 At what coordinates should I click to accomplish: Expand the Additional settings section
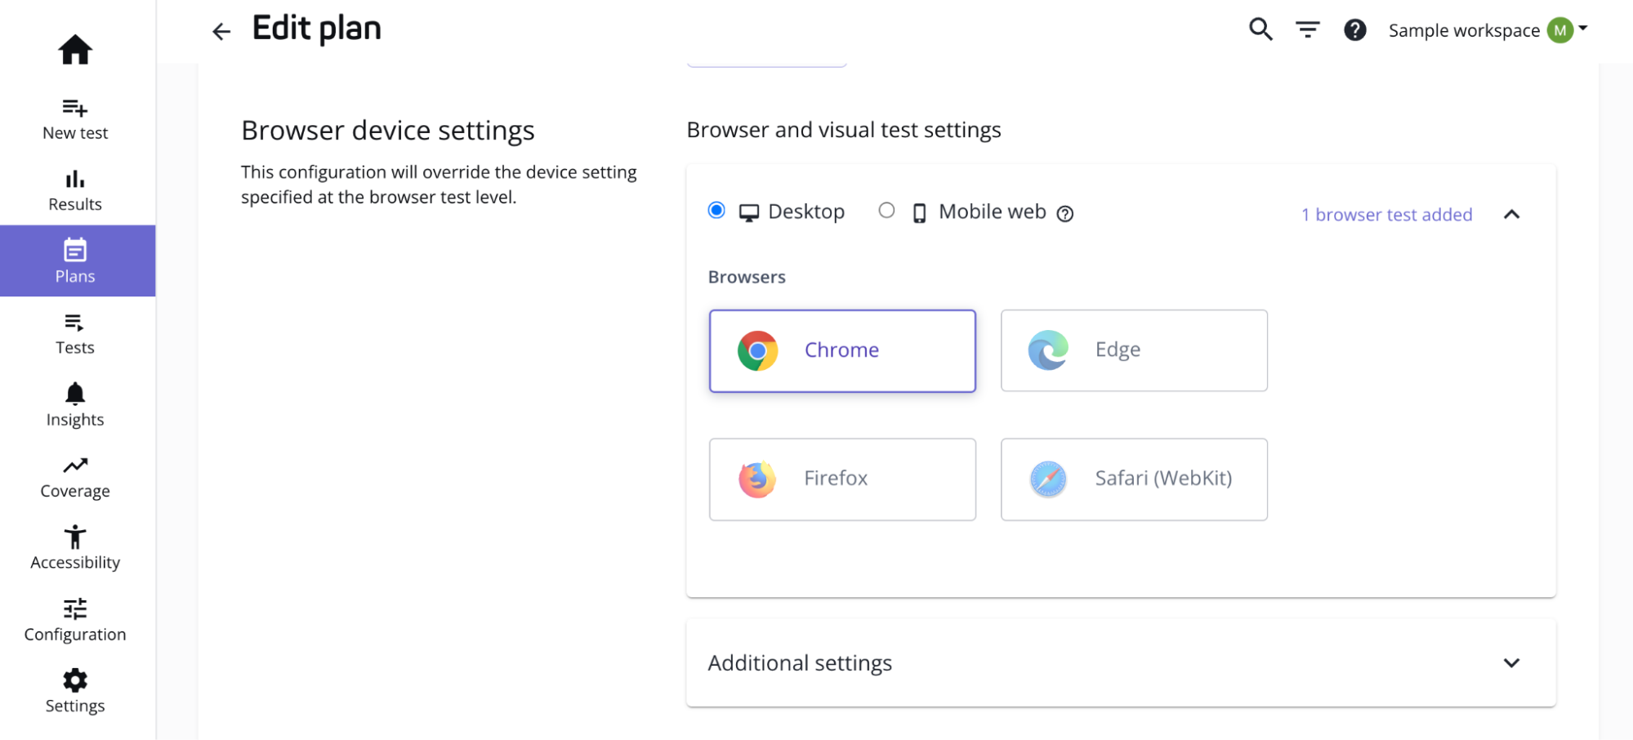1512,662
